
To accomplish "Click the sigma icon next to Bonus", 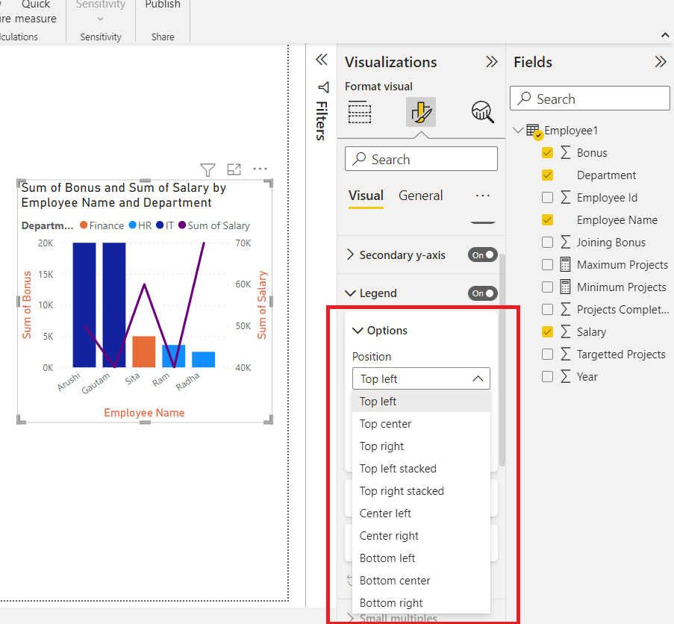I will [x=566, y=152].
